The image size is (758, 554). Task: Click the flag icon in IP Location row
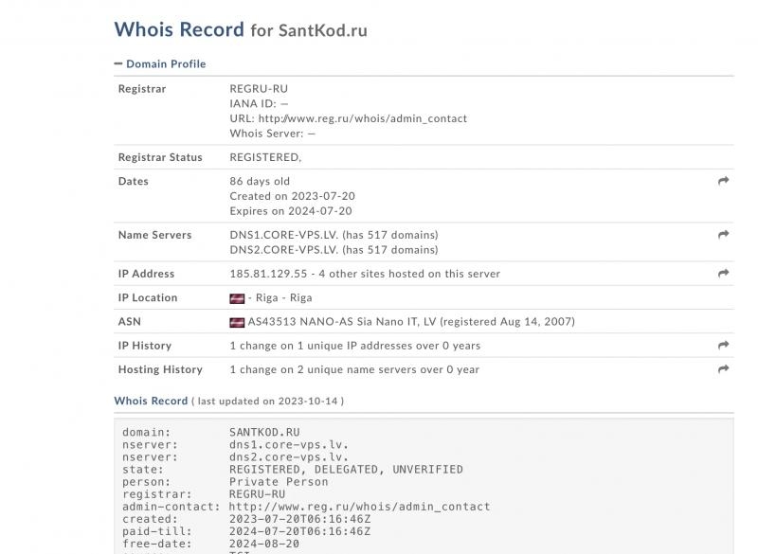pos(237,298)
